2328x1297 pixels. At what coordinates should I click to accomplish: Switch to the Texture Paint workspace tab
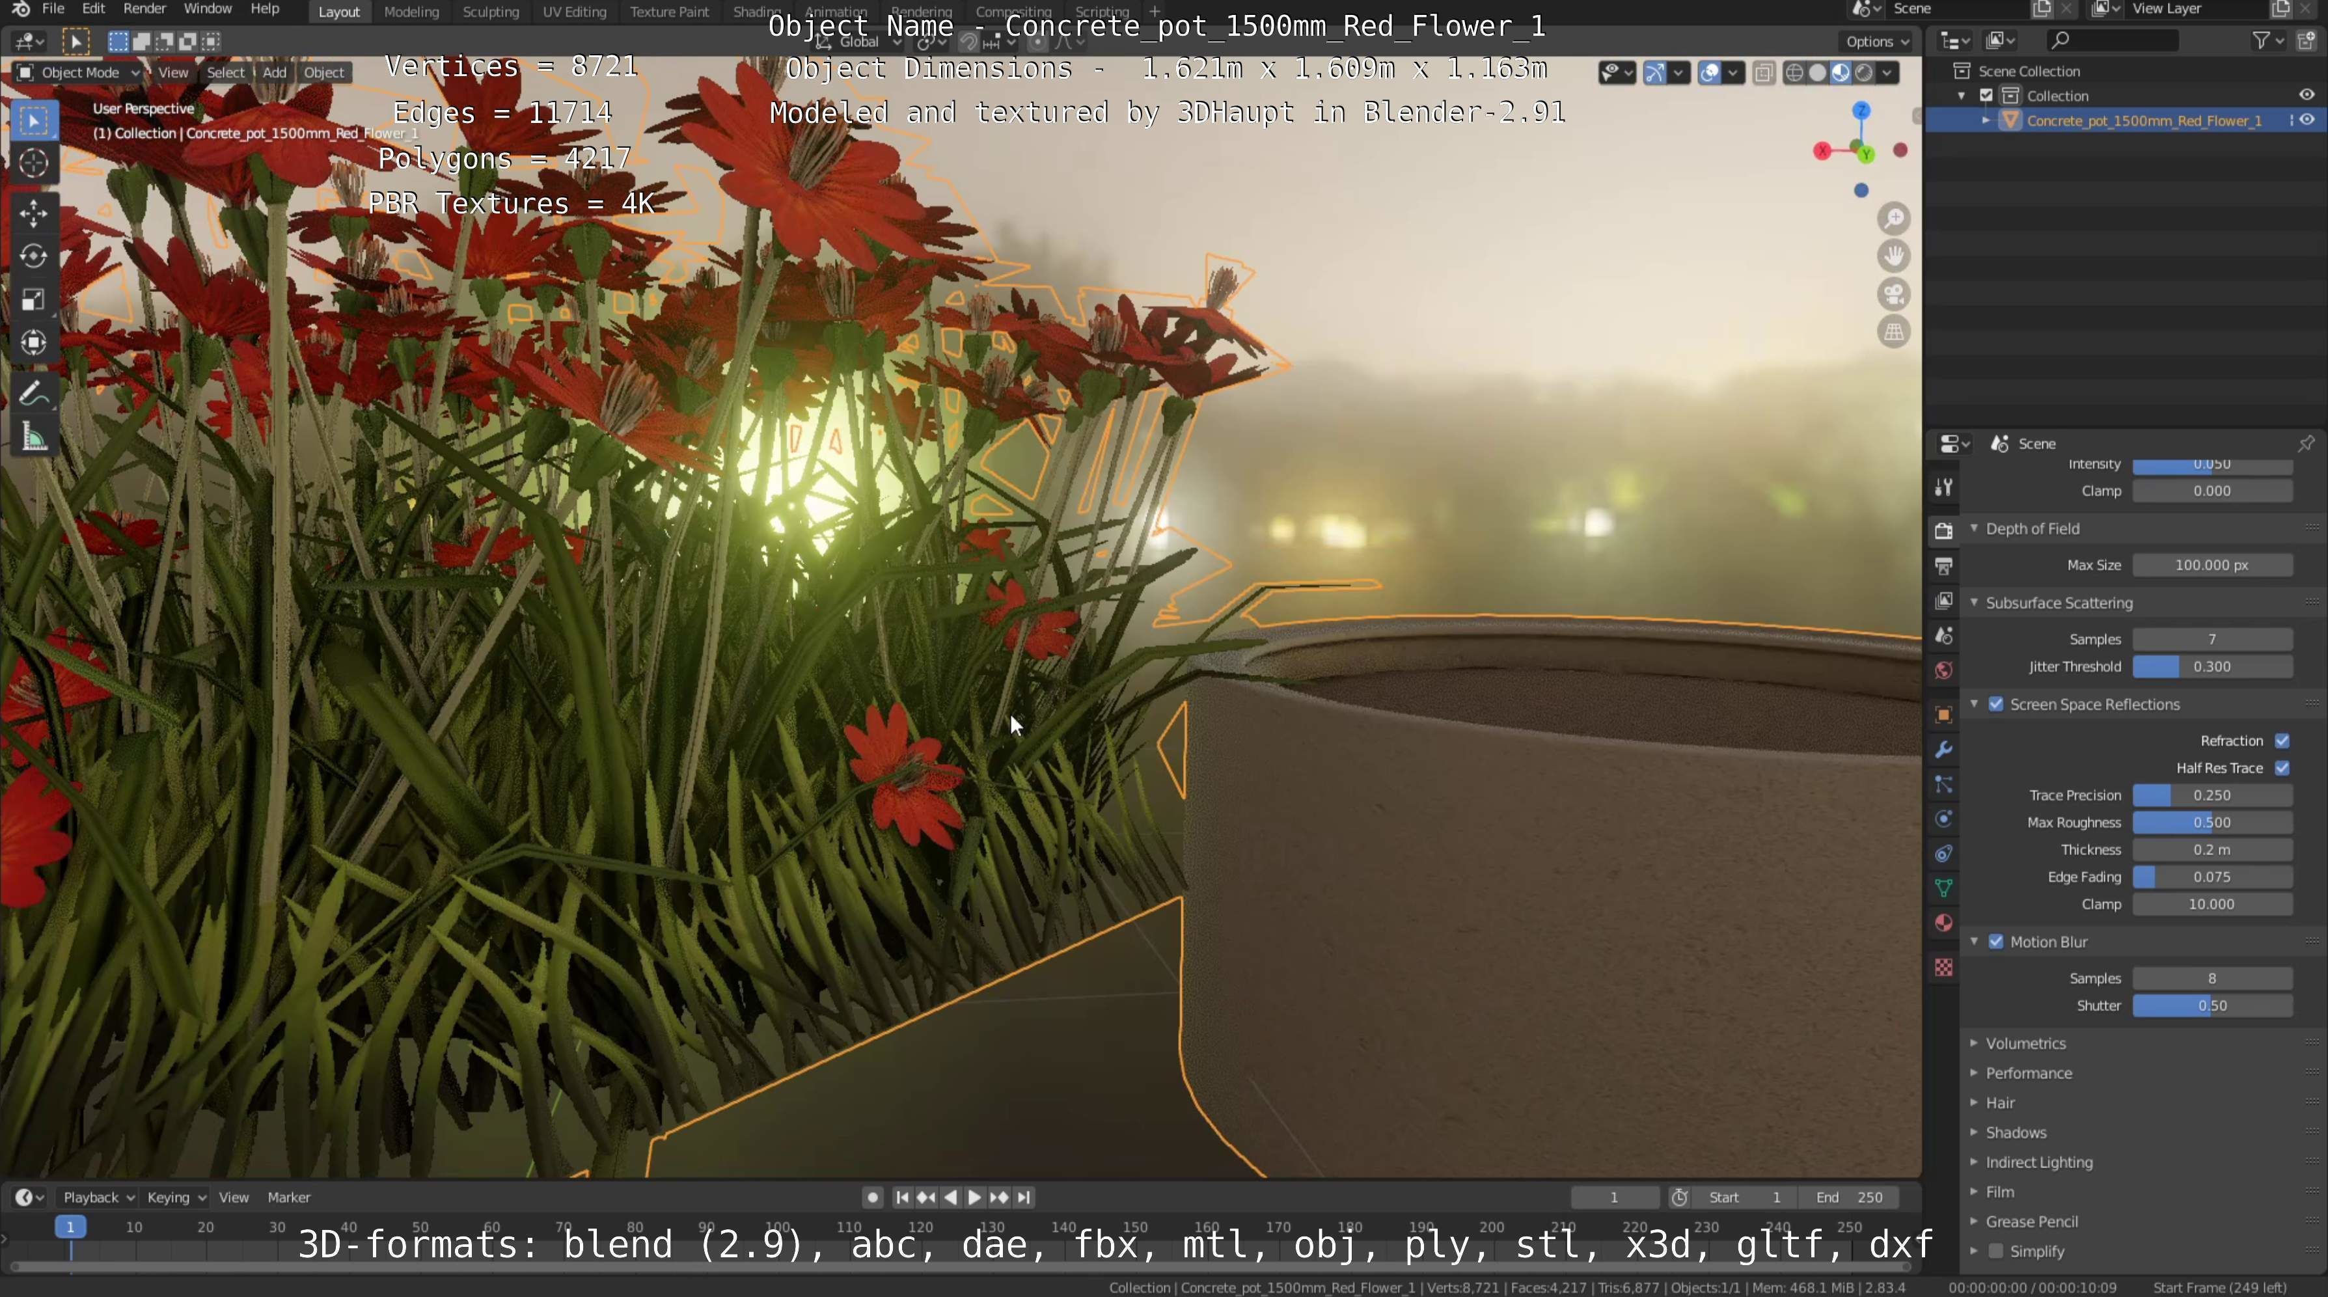coord(670,12)
